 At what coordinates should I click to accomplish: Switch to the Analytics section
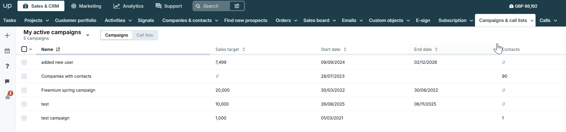tap(128, 6)
